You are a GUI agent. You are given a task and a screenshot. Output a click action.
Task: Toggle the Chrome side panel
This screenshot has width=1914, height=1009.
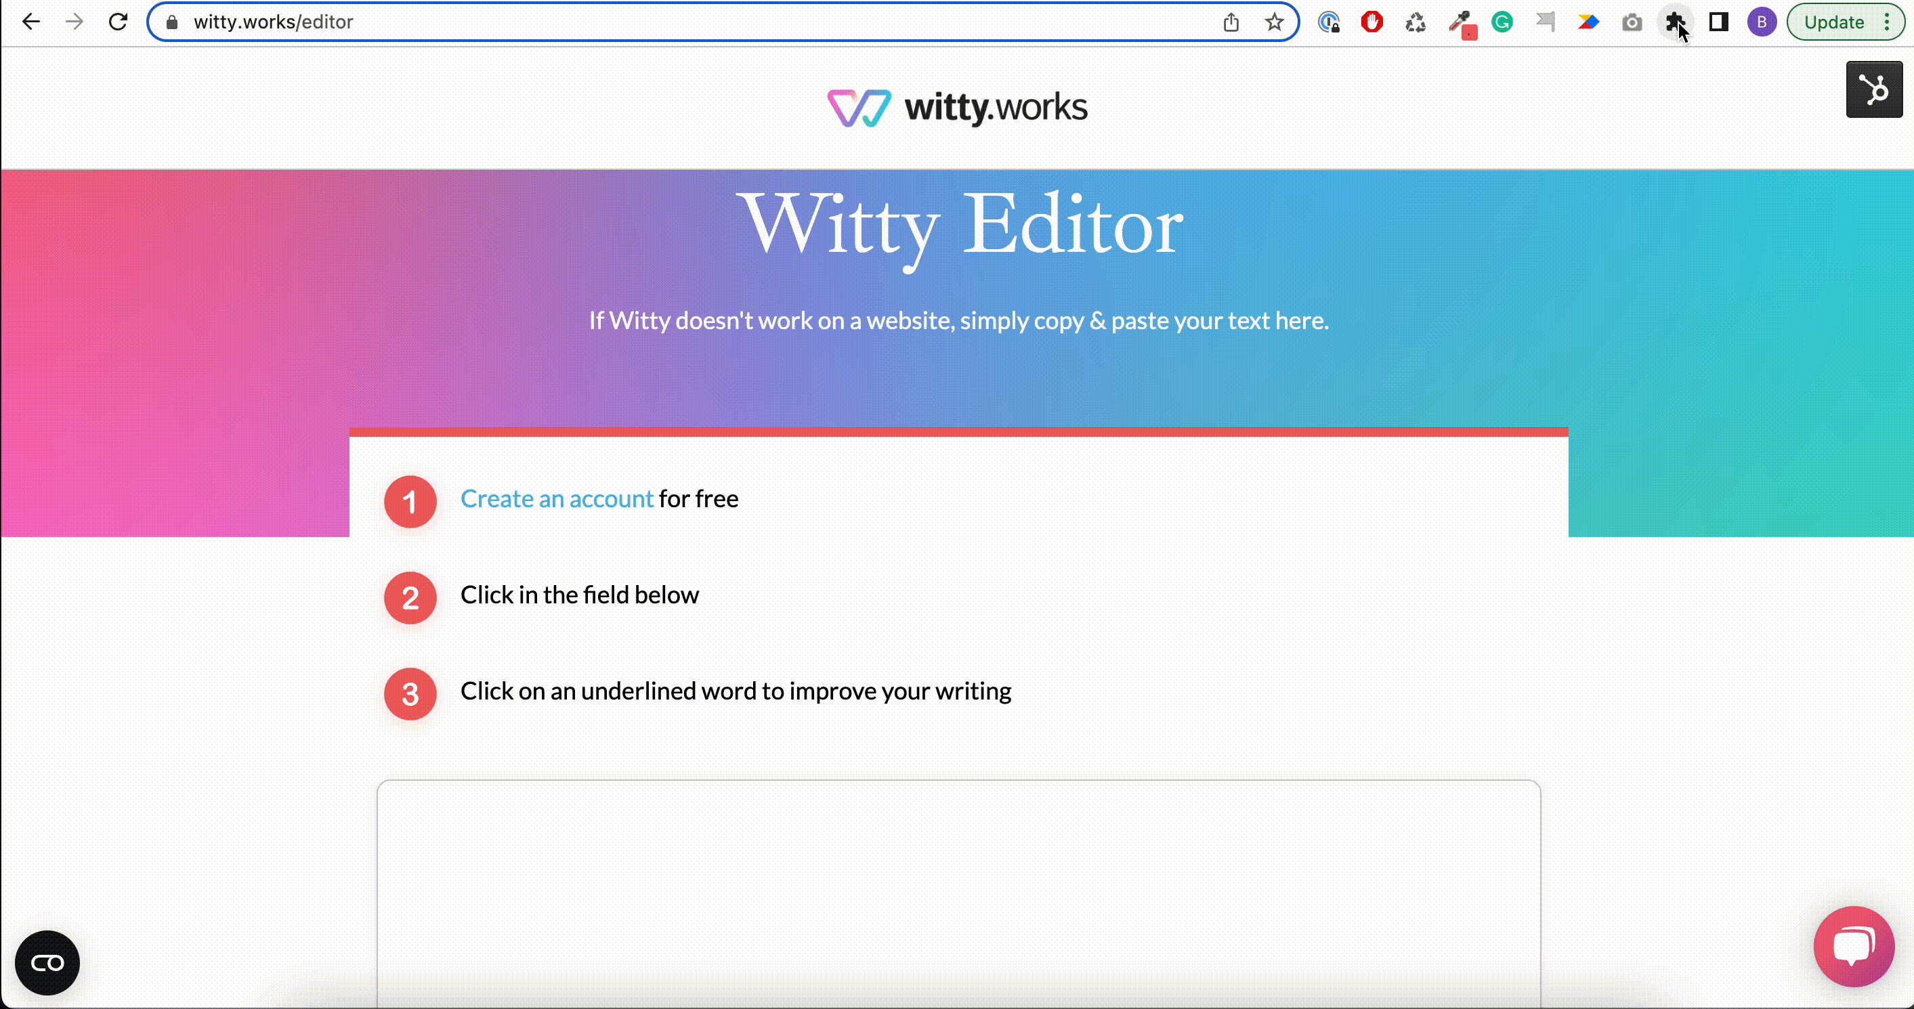pyautogui.click(x=1718, y=22)
